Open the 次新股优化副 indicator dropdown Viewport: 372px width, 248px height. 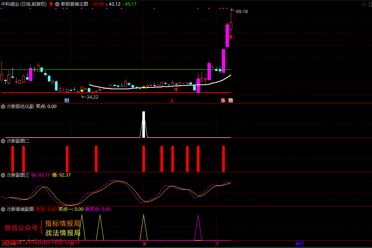coord(3,107)
